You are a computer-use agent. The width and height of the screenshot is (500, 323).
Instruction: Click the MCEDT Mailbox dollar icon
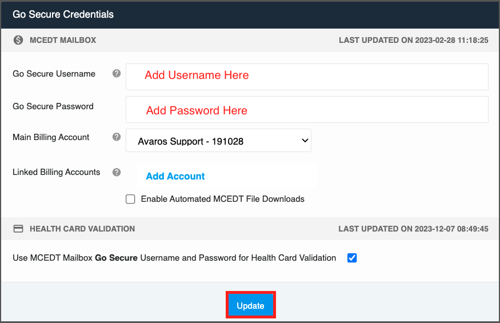pyautogui.click(x=18, y=40)
